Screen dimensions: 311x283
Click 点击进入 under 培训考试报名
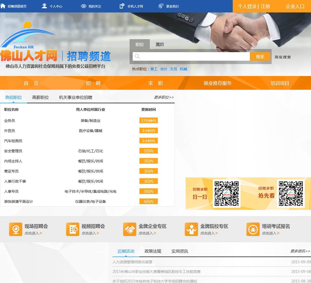271,233
